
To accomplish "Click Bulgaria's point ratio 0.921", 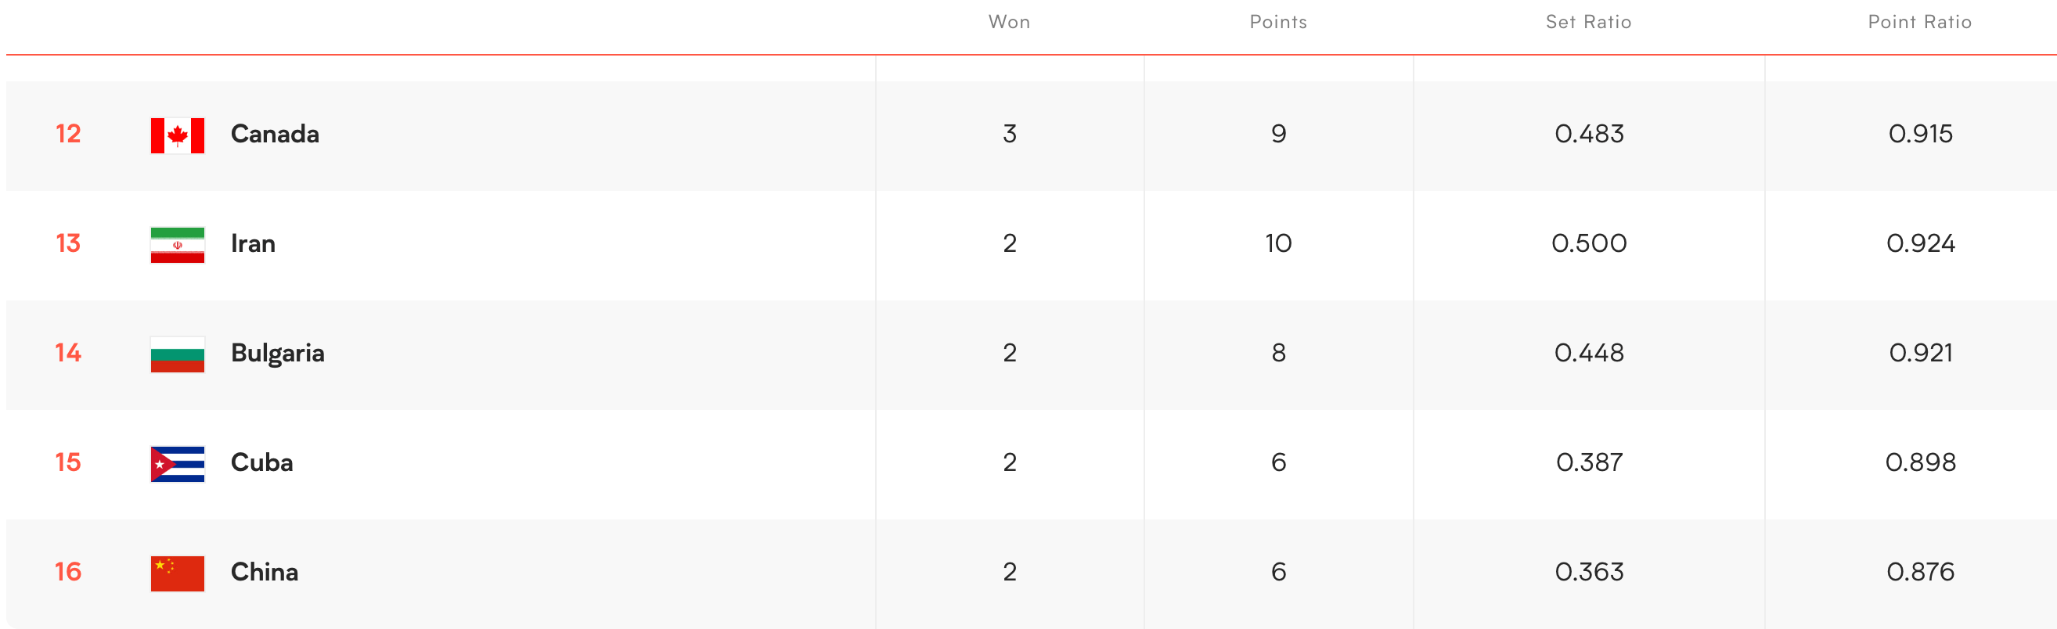I will pos(1921,353).
